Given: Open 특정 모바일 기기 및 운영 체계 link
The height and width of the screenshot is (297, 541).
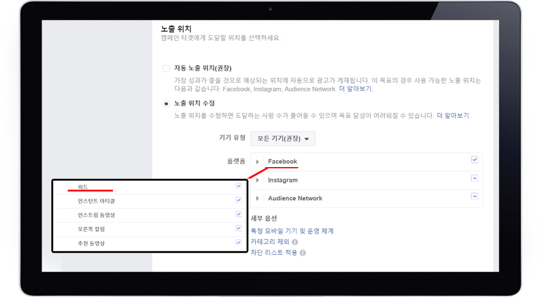Looking at the screenshot, I should coord(292,231).
